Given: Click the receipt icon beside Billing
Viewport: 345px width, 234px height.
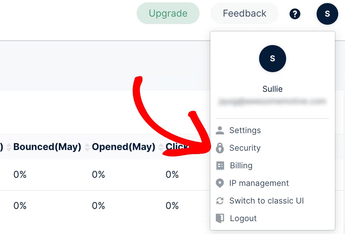Looking at the screenshot, I should coord(220,166).
